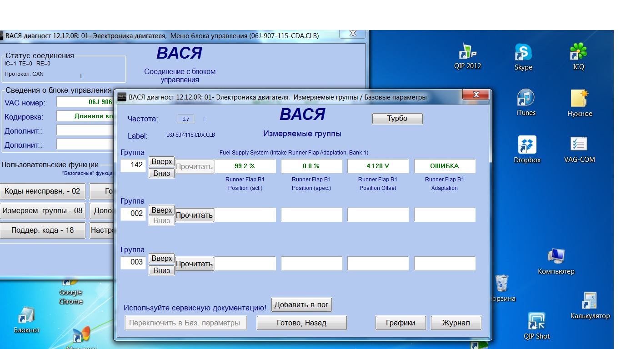Viewport: 621px width, 349px height.
Task: Click Вниз next to group 003
Action: (x=161, y=270)
